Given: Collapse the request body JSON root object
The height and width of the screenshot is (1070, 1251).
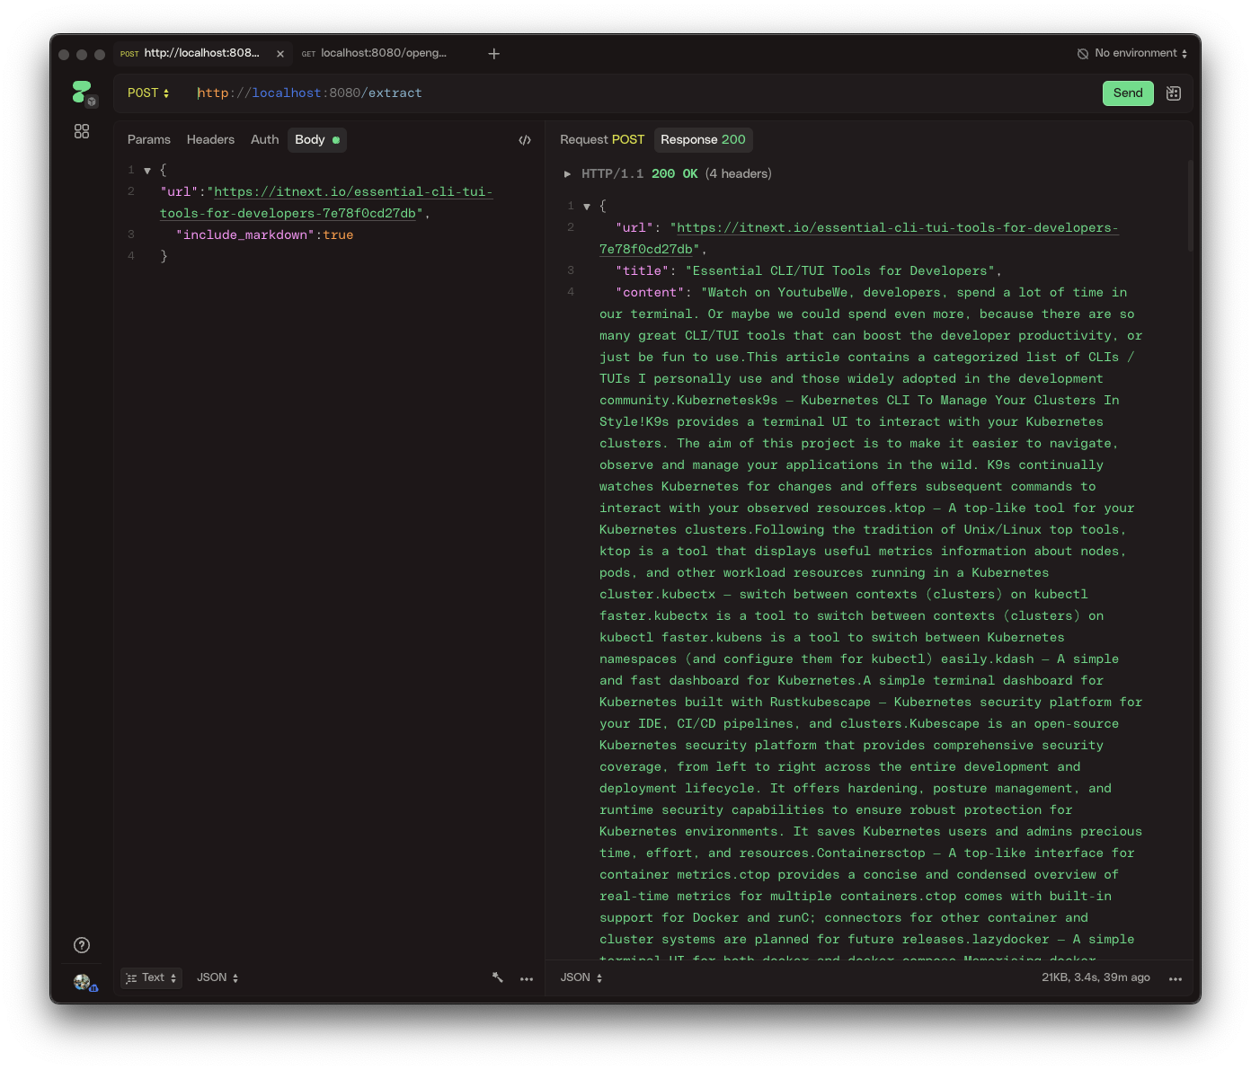Looking at the screenshot, I should pos(147,171).
